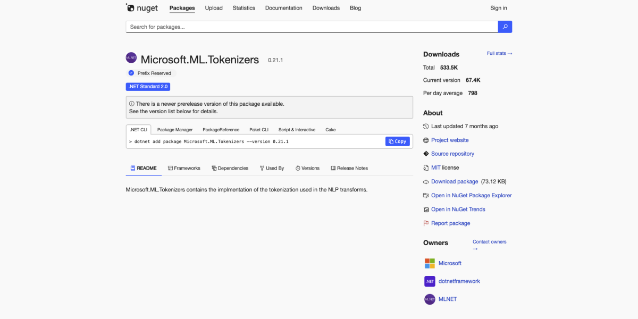Click the dotnetframework owner avatar
The height and width of the screenshot is (319, 638).
pyautogui.click(x=430, y=281)
